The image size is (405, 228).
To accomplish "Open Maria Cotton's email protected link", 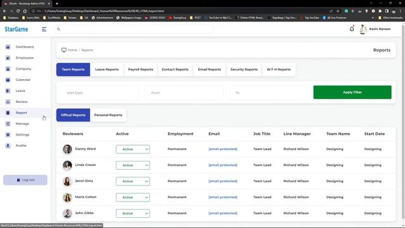I will coord(223,197).
